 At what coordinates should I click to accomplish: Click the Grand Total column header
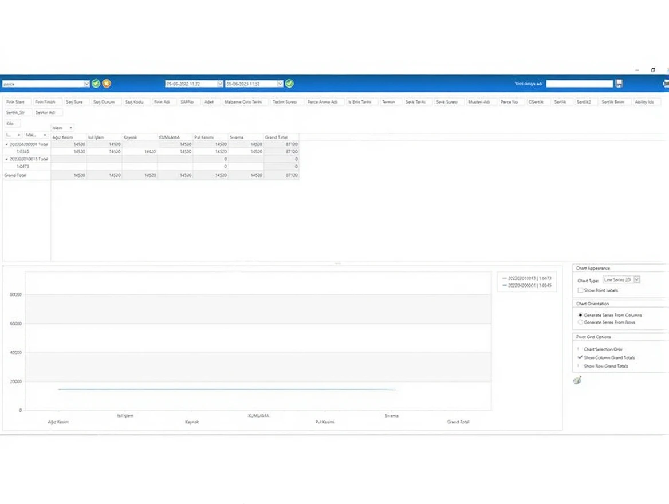[281, 137]
